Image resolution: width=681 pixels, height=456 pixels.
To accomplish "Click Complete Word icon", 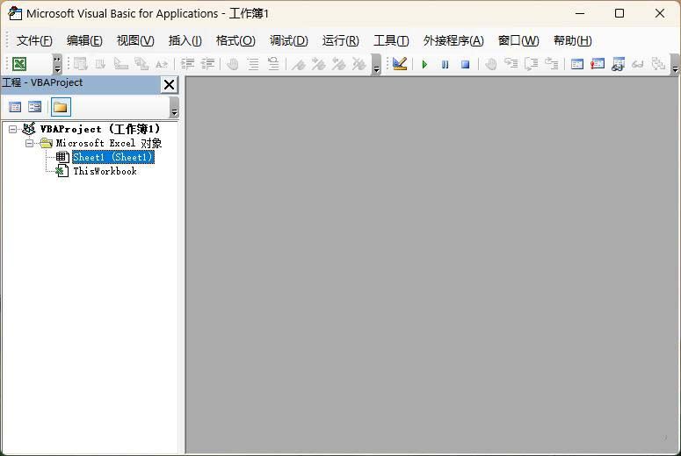I will coord(162,64).
